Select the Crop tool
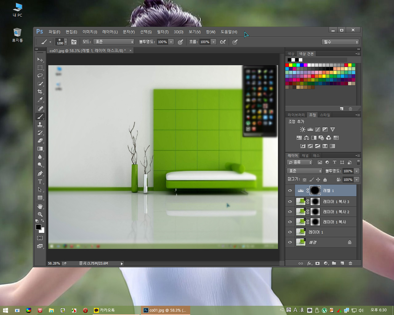 tap(40, 92)
